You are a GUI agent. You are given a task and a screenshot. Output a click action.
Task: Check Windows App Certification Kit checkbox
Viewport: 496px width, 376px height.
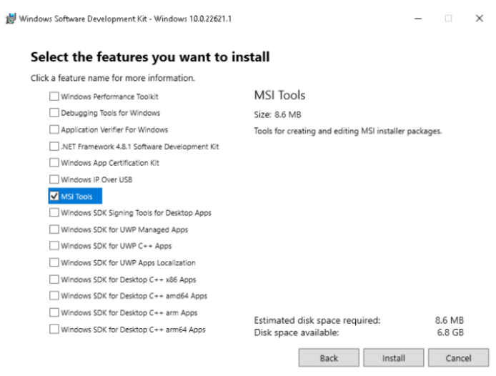(54, 163)
